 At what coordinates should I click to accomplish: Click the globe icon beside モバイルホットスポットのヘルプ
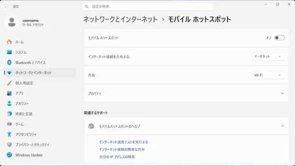91,126
